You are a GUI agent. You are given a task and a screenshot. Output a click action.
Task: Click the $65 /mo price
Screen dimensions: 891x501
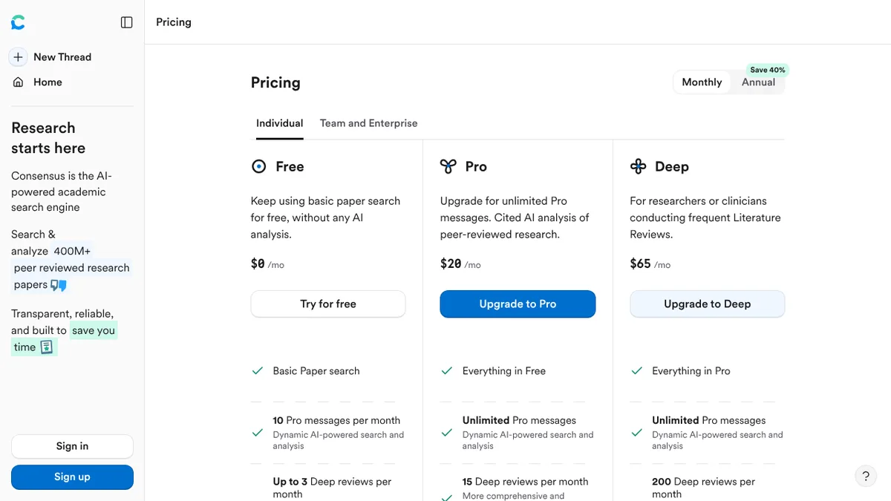tap(650, 264)
